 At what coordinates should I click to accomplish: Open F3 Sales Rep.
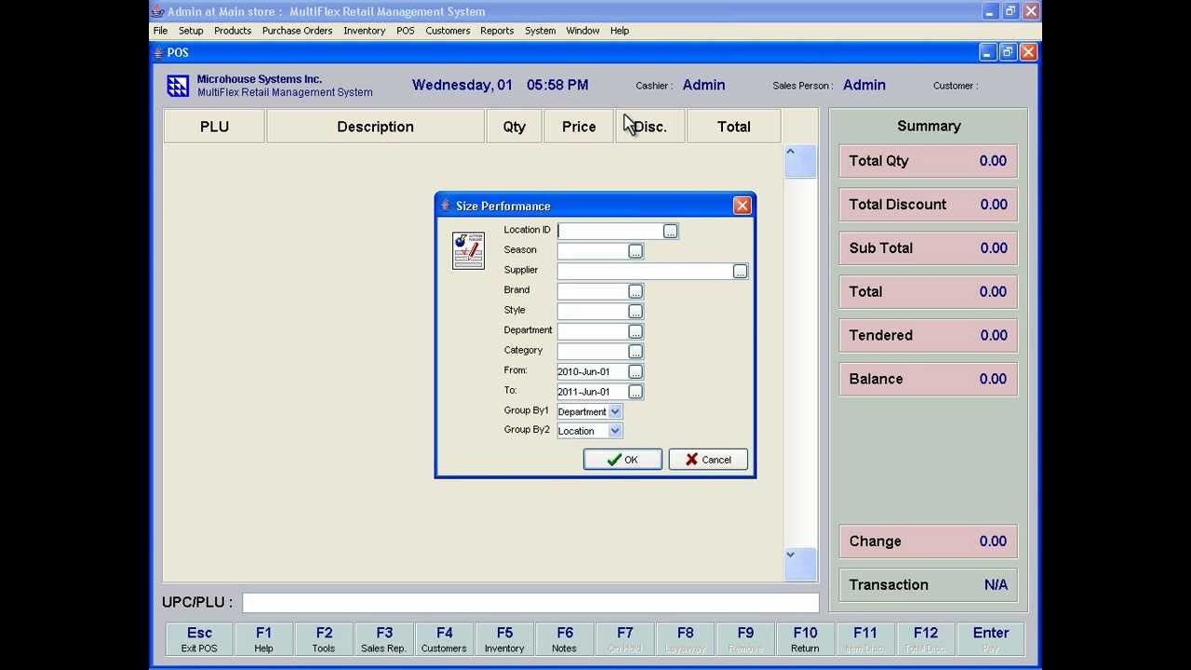coord(384,639)
